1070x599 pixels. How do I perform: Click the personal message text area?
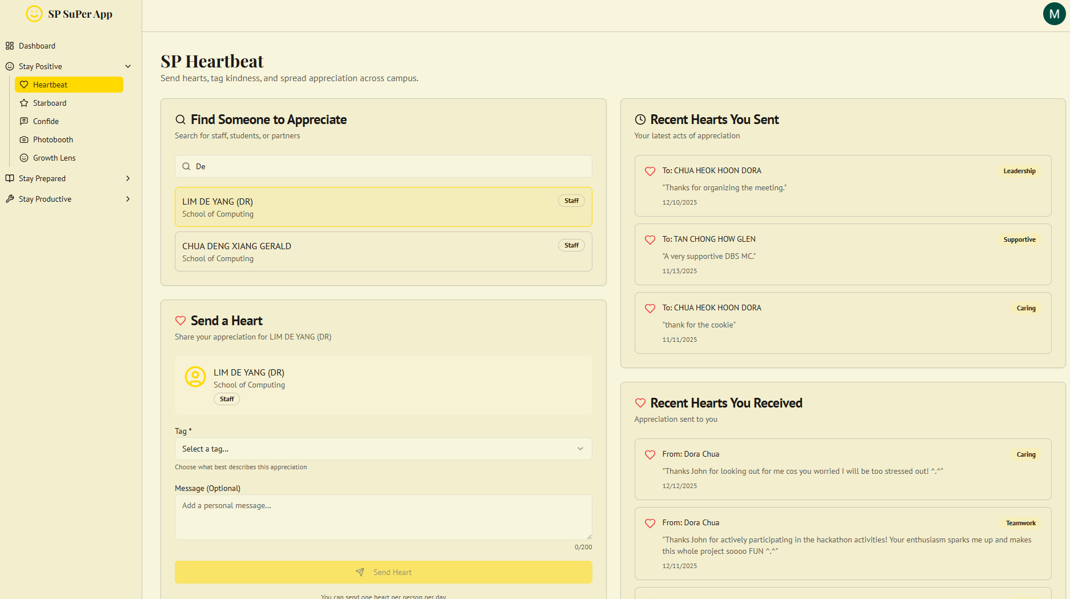383,517
